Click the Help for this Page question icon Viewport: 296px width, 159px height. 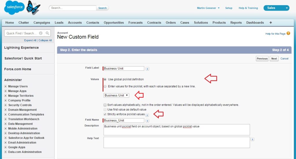[x=288, y=33]
